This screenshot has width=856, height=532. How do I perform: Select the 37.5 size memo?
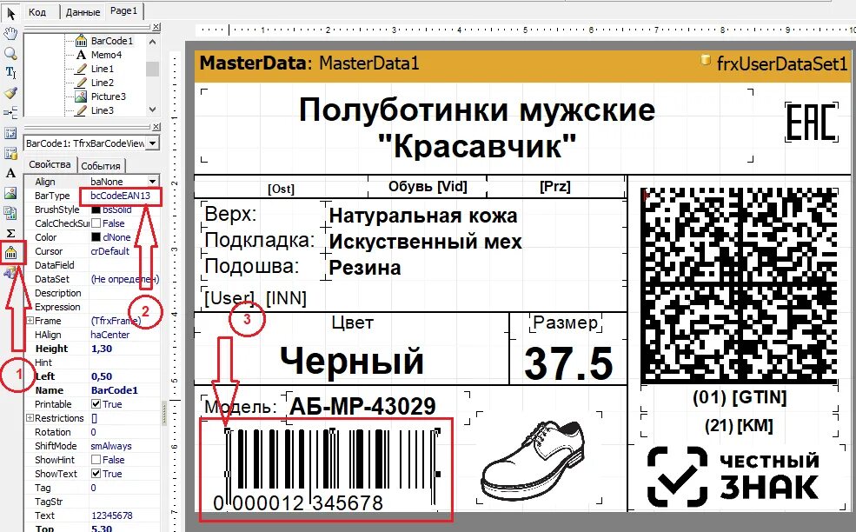point(569,363)
